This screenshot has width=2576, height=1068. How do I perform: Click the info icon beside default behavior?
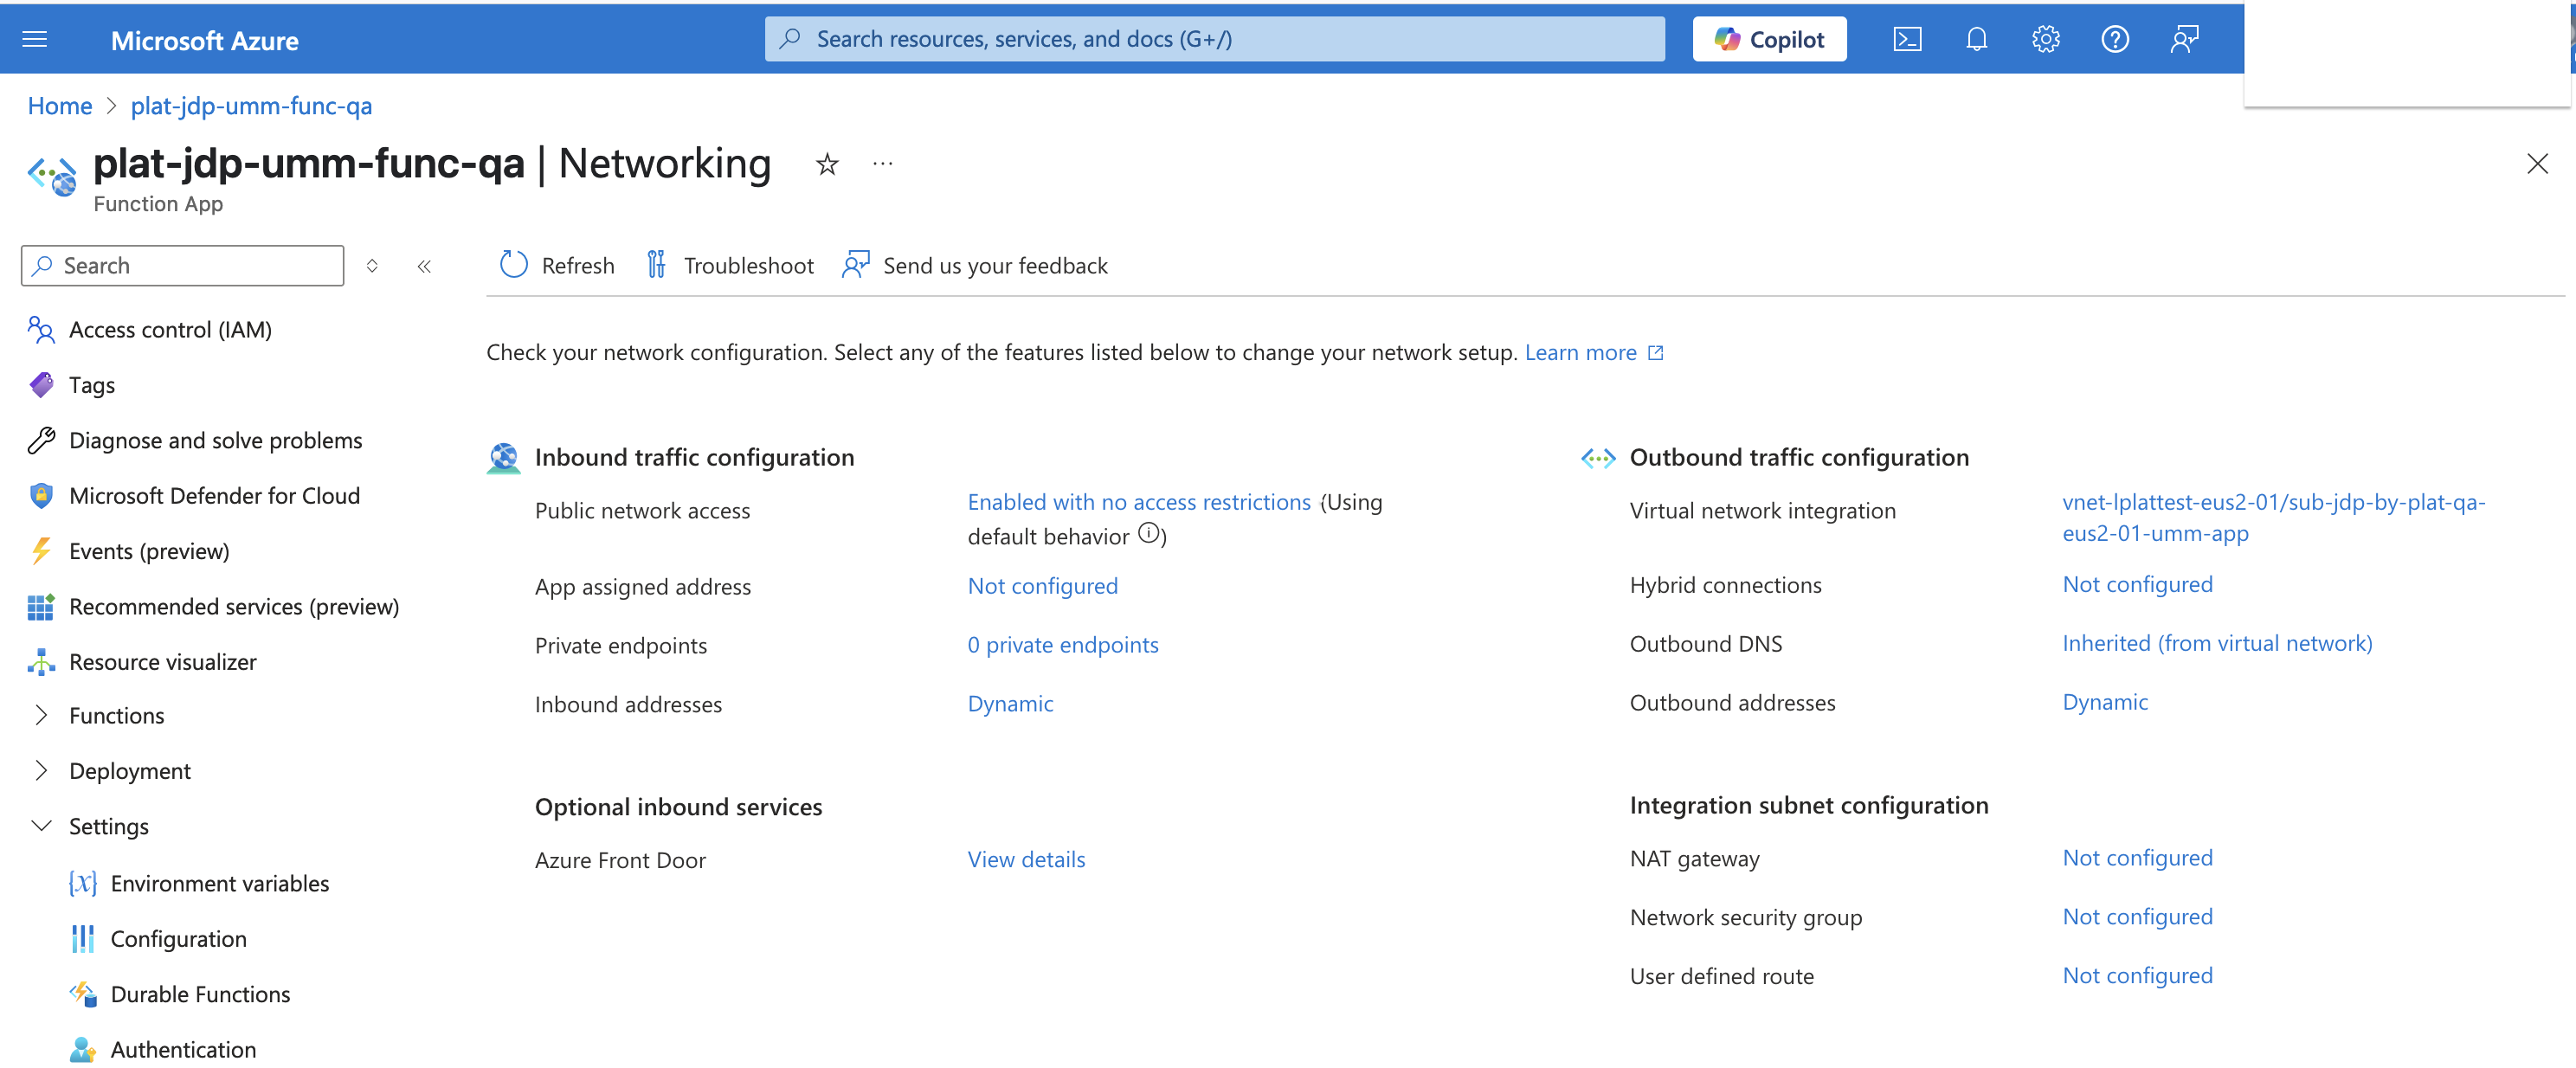pyautogui.click(x=1149, y=534)
